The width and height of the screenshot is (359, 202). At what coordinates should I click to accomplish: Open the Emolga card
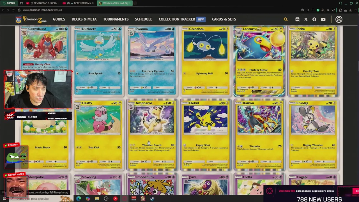(313, 135)
